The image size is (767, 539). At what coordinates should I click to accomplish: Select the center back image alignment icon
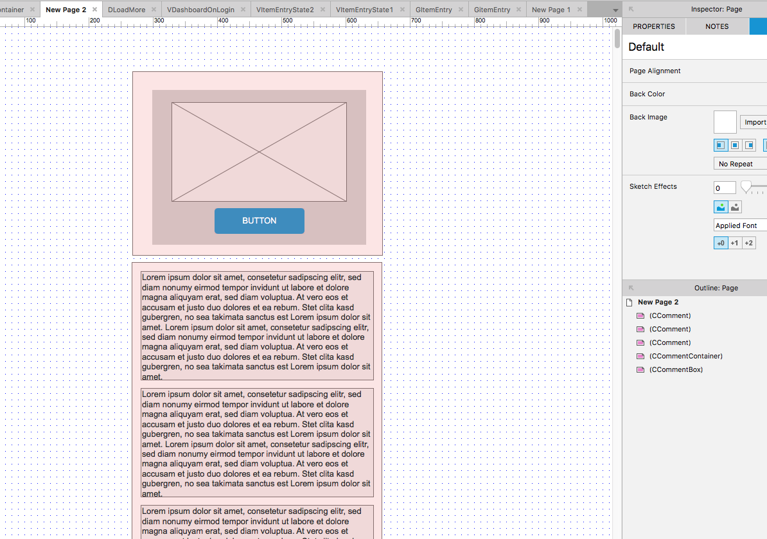tap(734, 145)
